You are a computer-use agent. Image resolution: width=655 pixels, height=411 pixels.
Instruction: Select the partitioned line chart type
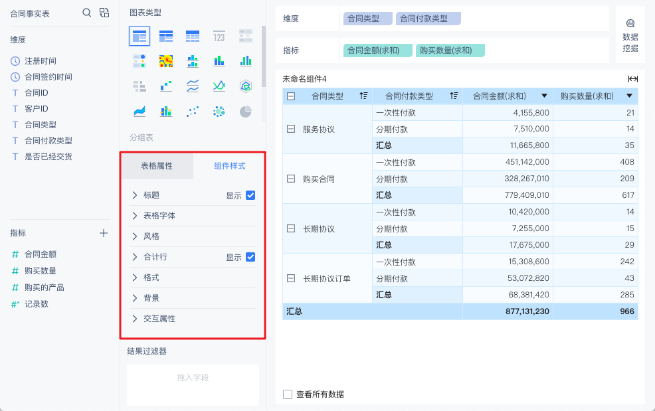[193, 86]
